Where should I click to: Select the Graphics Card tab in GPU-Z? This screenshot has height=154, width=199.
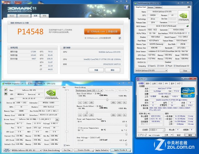(x=141, y=7)
